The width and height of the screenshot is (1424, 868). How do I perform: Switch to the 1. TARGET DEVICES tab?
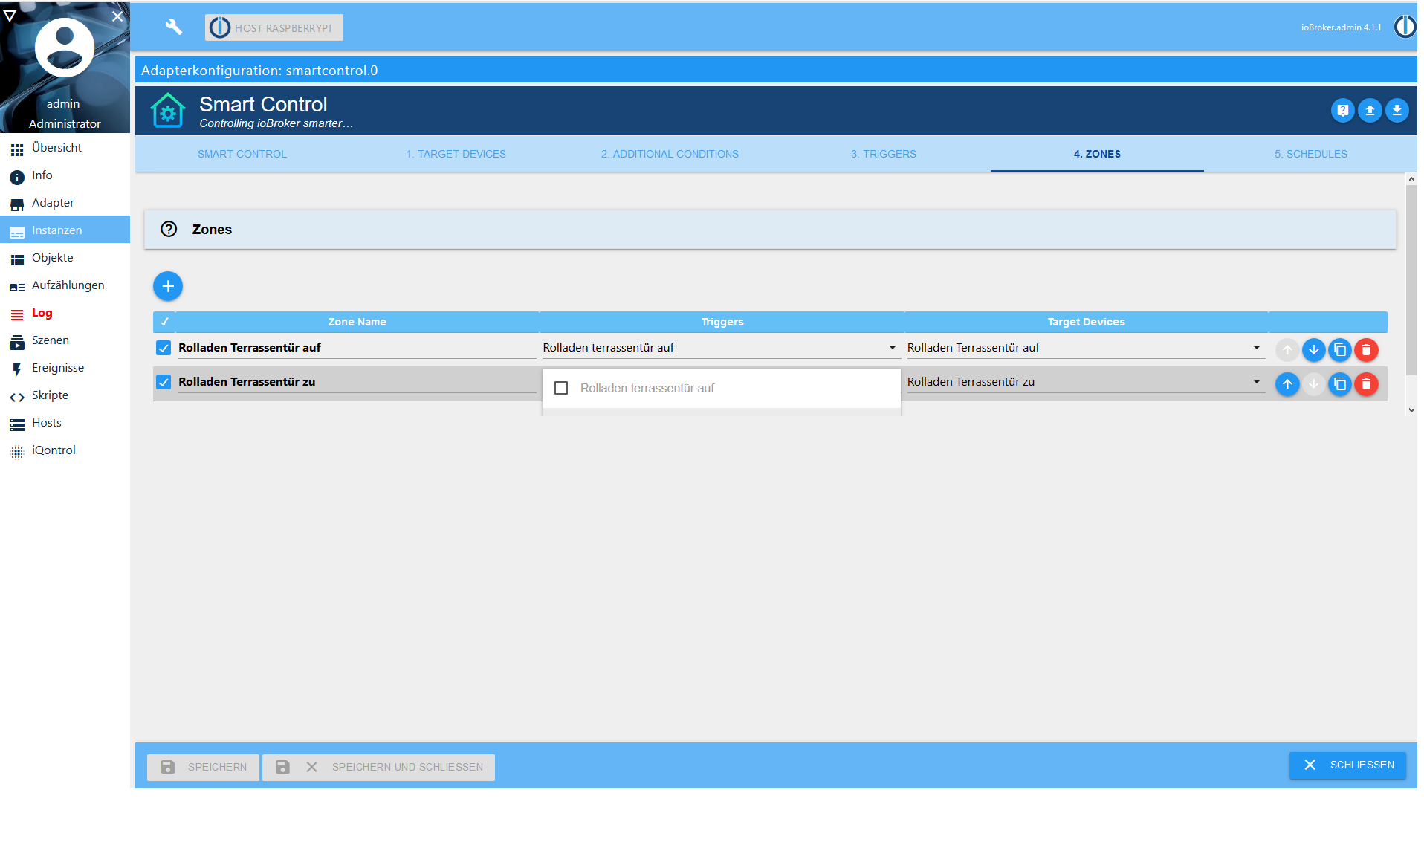point(456,154)
